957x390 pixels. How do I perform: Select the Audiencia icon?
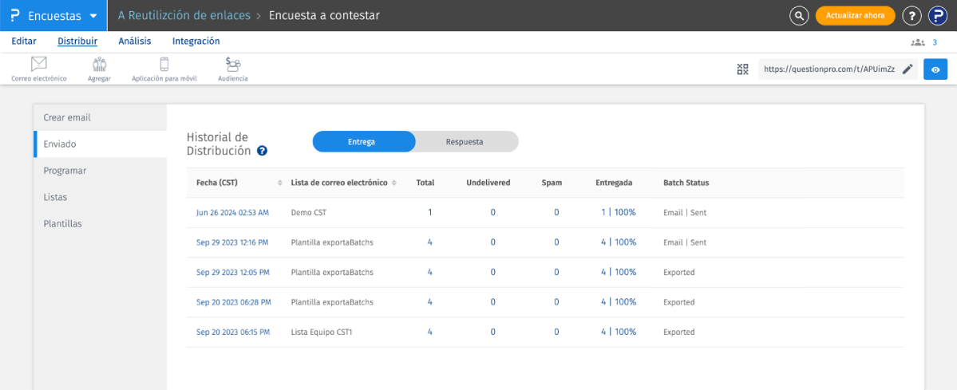[233, 65]
